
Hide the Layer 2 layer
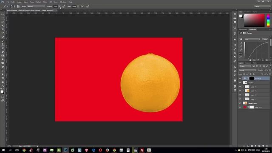coord(240,95)
